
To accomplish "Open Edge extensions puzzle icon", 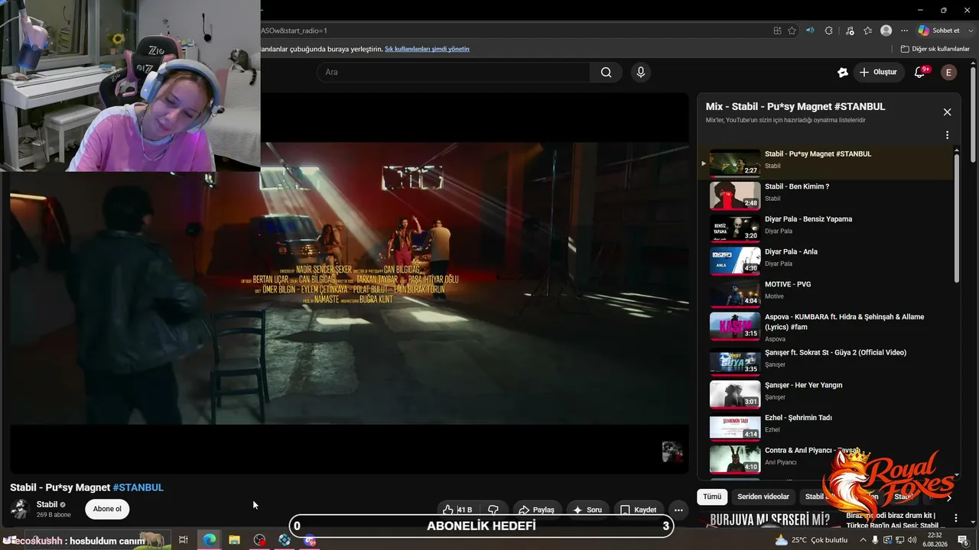I will [x=829, y=31].
